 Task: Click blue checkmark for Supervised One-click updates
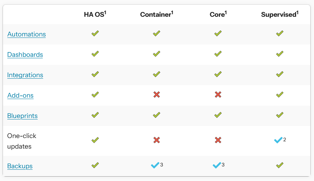point(278,140)
